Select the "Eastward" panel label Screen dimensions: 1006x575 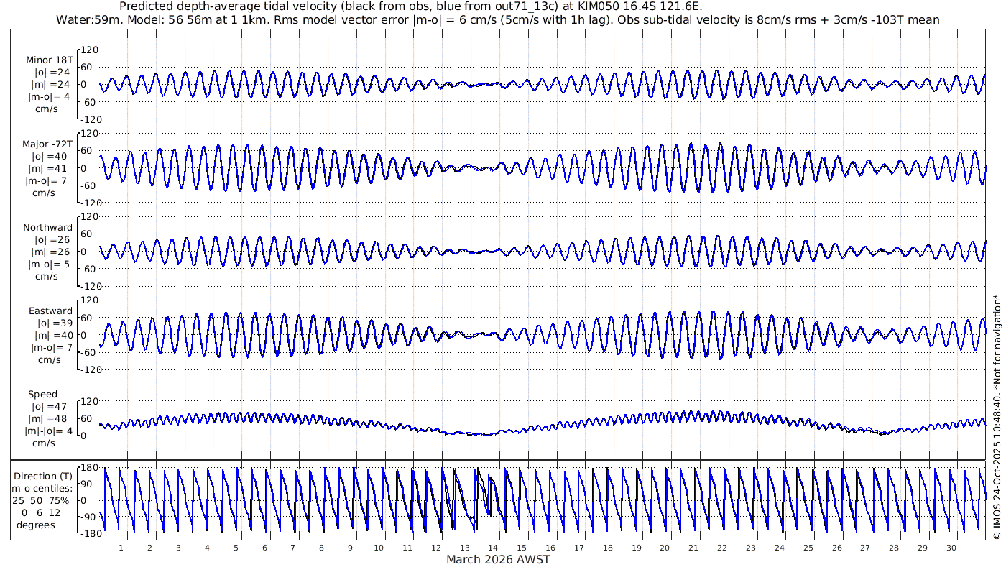pos(50,311)
